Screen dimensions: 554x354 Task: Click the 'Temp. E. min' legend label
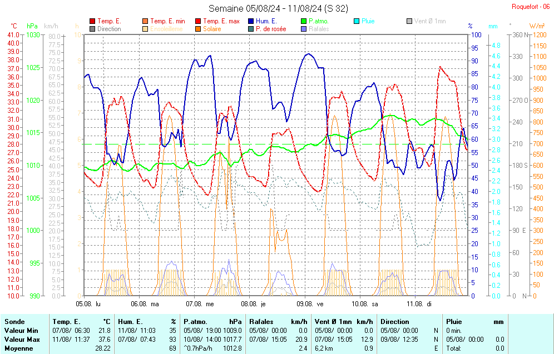(167, 21)
